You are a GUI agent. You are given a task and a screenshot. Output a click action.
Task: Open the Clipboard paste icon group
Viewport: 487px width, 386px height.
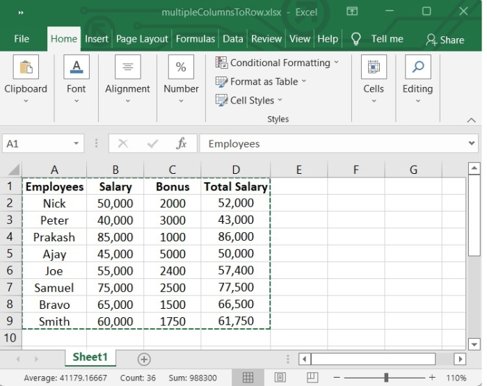pyautogui.click(x=26, y=67)
